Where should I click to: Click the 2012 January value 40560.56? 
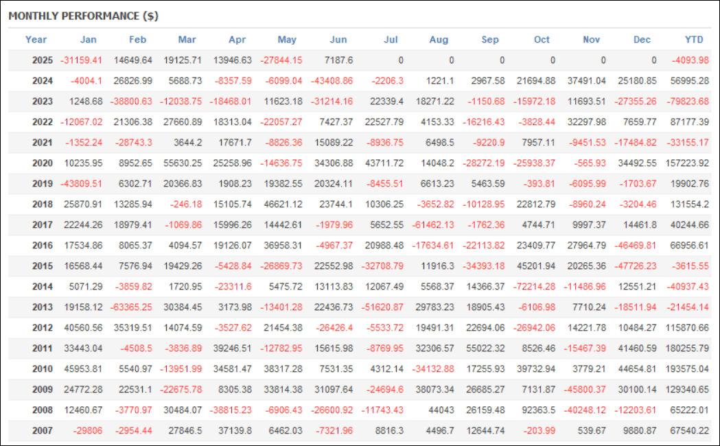(x=83, y=328)
